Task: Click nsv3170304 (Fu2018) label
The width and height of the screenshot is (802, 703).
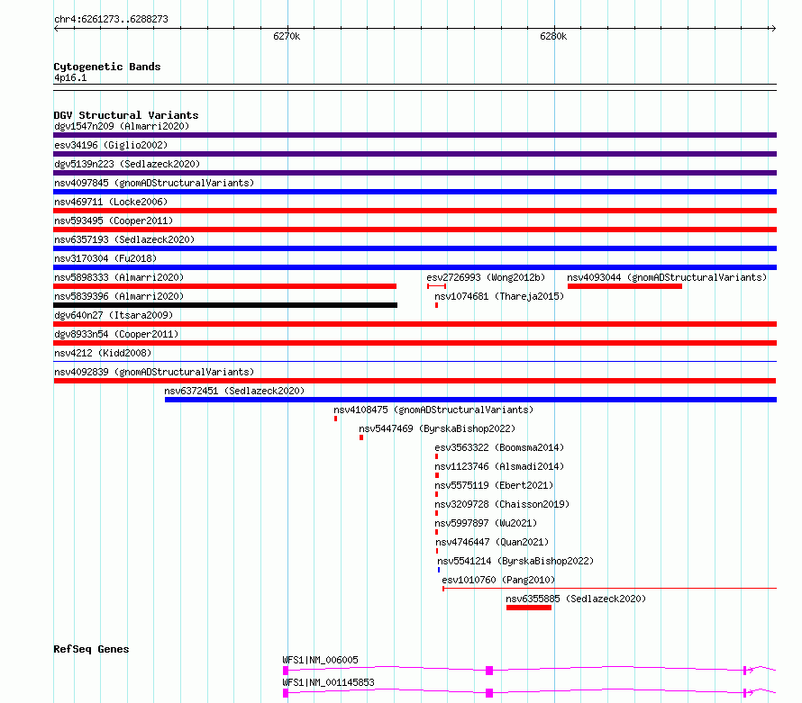Action: [x=105, y=258]
